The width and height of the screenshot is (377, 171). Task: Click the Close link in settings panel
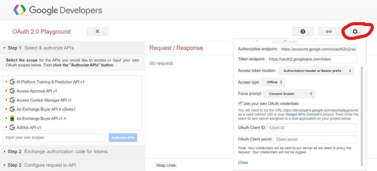(243, 163)
